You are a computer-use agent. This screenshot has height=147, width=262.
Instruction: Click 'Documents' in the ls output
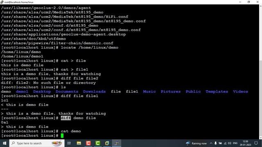tap(67, 91)
